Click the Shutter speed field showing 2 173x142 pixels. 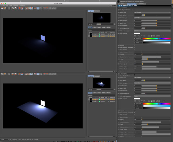pyautogui.click(x=138, y=129)
